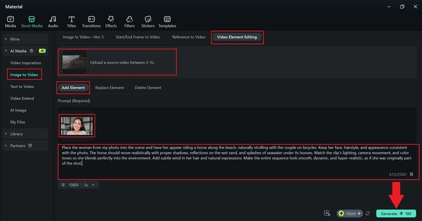Select the Video Element Editing tab
The height and width of the screenshot is (221, 422).
(237, 37)
